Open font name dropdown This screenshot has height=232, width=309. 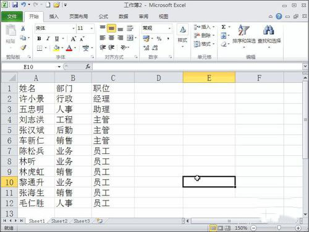click(x=74, y=28)
